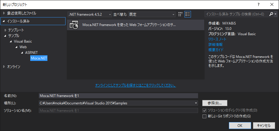279x131 pixels.
Task: Click the OK button
Action: (x=240, y=125)
